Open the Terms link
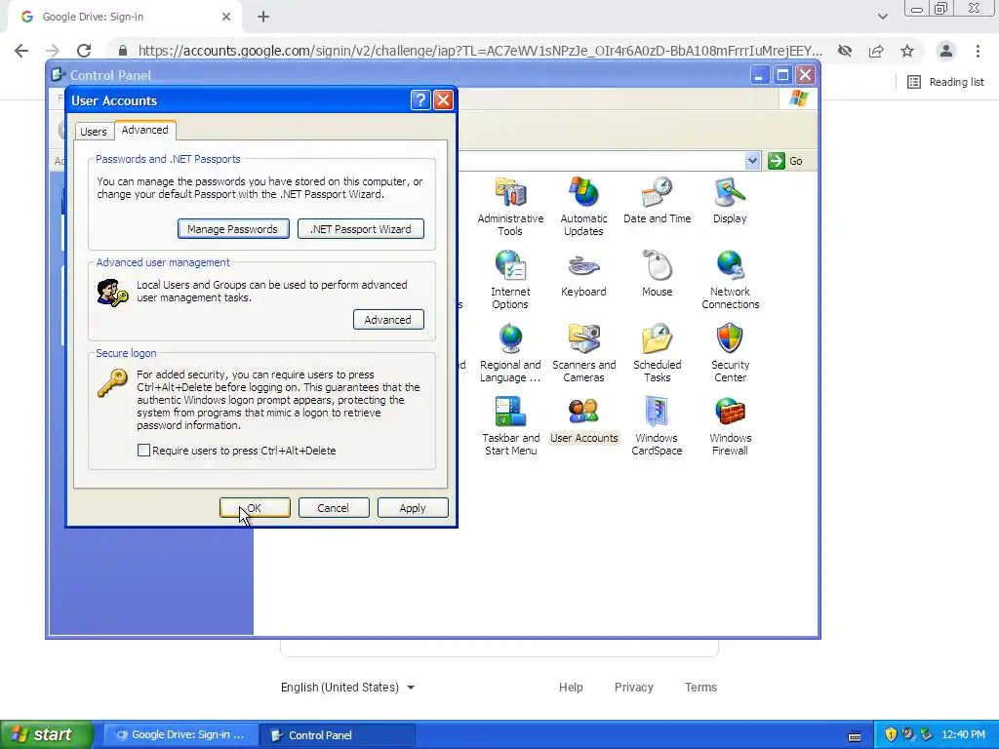999x749 pixels. pos(700,688)
